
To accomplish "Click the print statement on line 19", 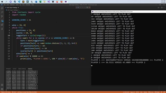I will [x=52, y=59].
